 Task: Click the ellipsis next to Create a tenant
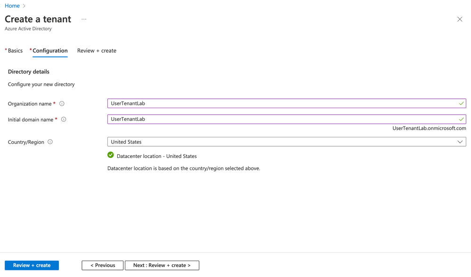tap(84, 20)
